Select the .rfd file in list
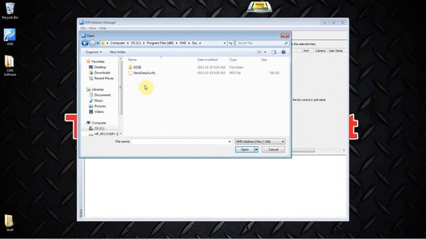Screen dimensions: 426x239 142,73
